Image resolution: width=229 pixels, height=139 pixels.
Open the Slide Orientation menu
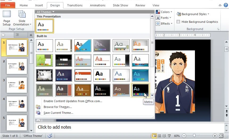coord(22,18)
